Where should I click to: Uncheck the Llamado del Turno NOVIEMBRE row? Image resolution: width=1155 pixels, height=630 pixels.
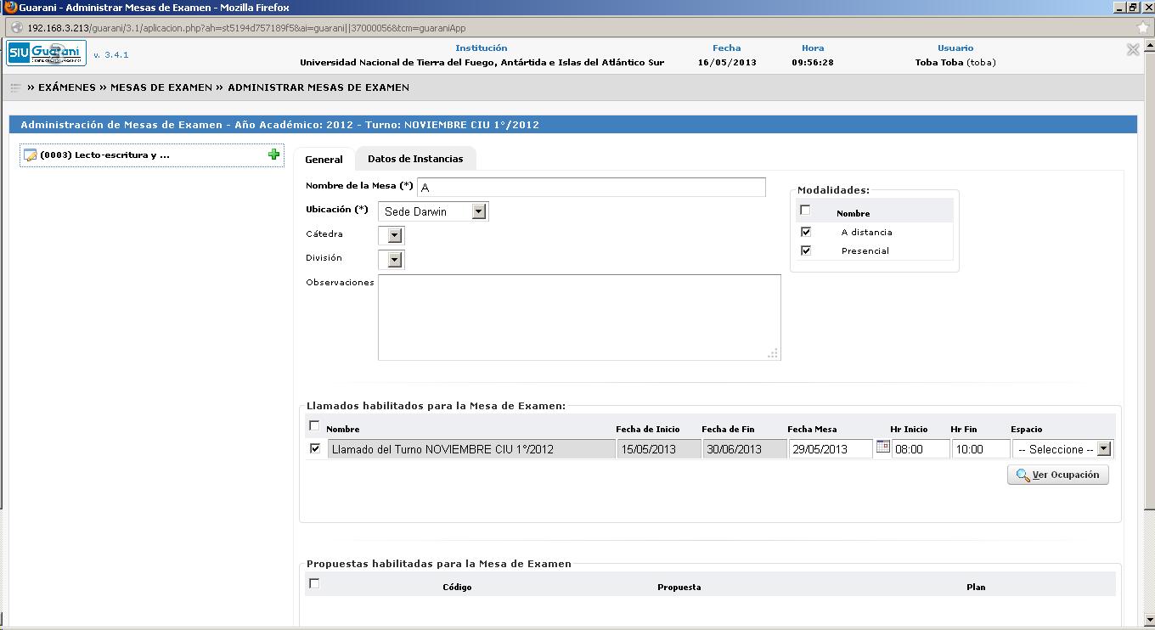coord(315,448)
